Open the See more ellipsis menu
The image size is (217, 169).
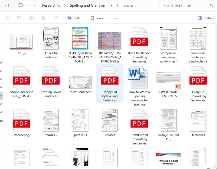click(x=116, y=18)
